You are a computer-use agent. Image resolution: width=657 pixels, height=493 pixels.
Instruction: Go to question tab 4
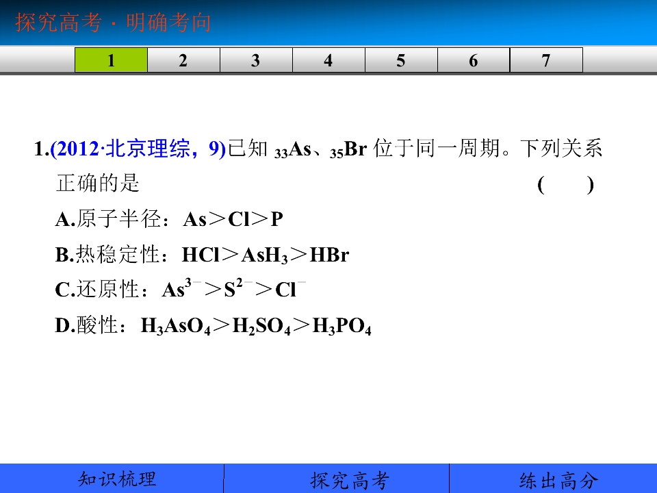(328, 60)
